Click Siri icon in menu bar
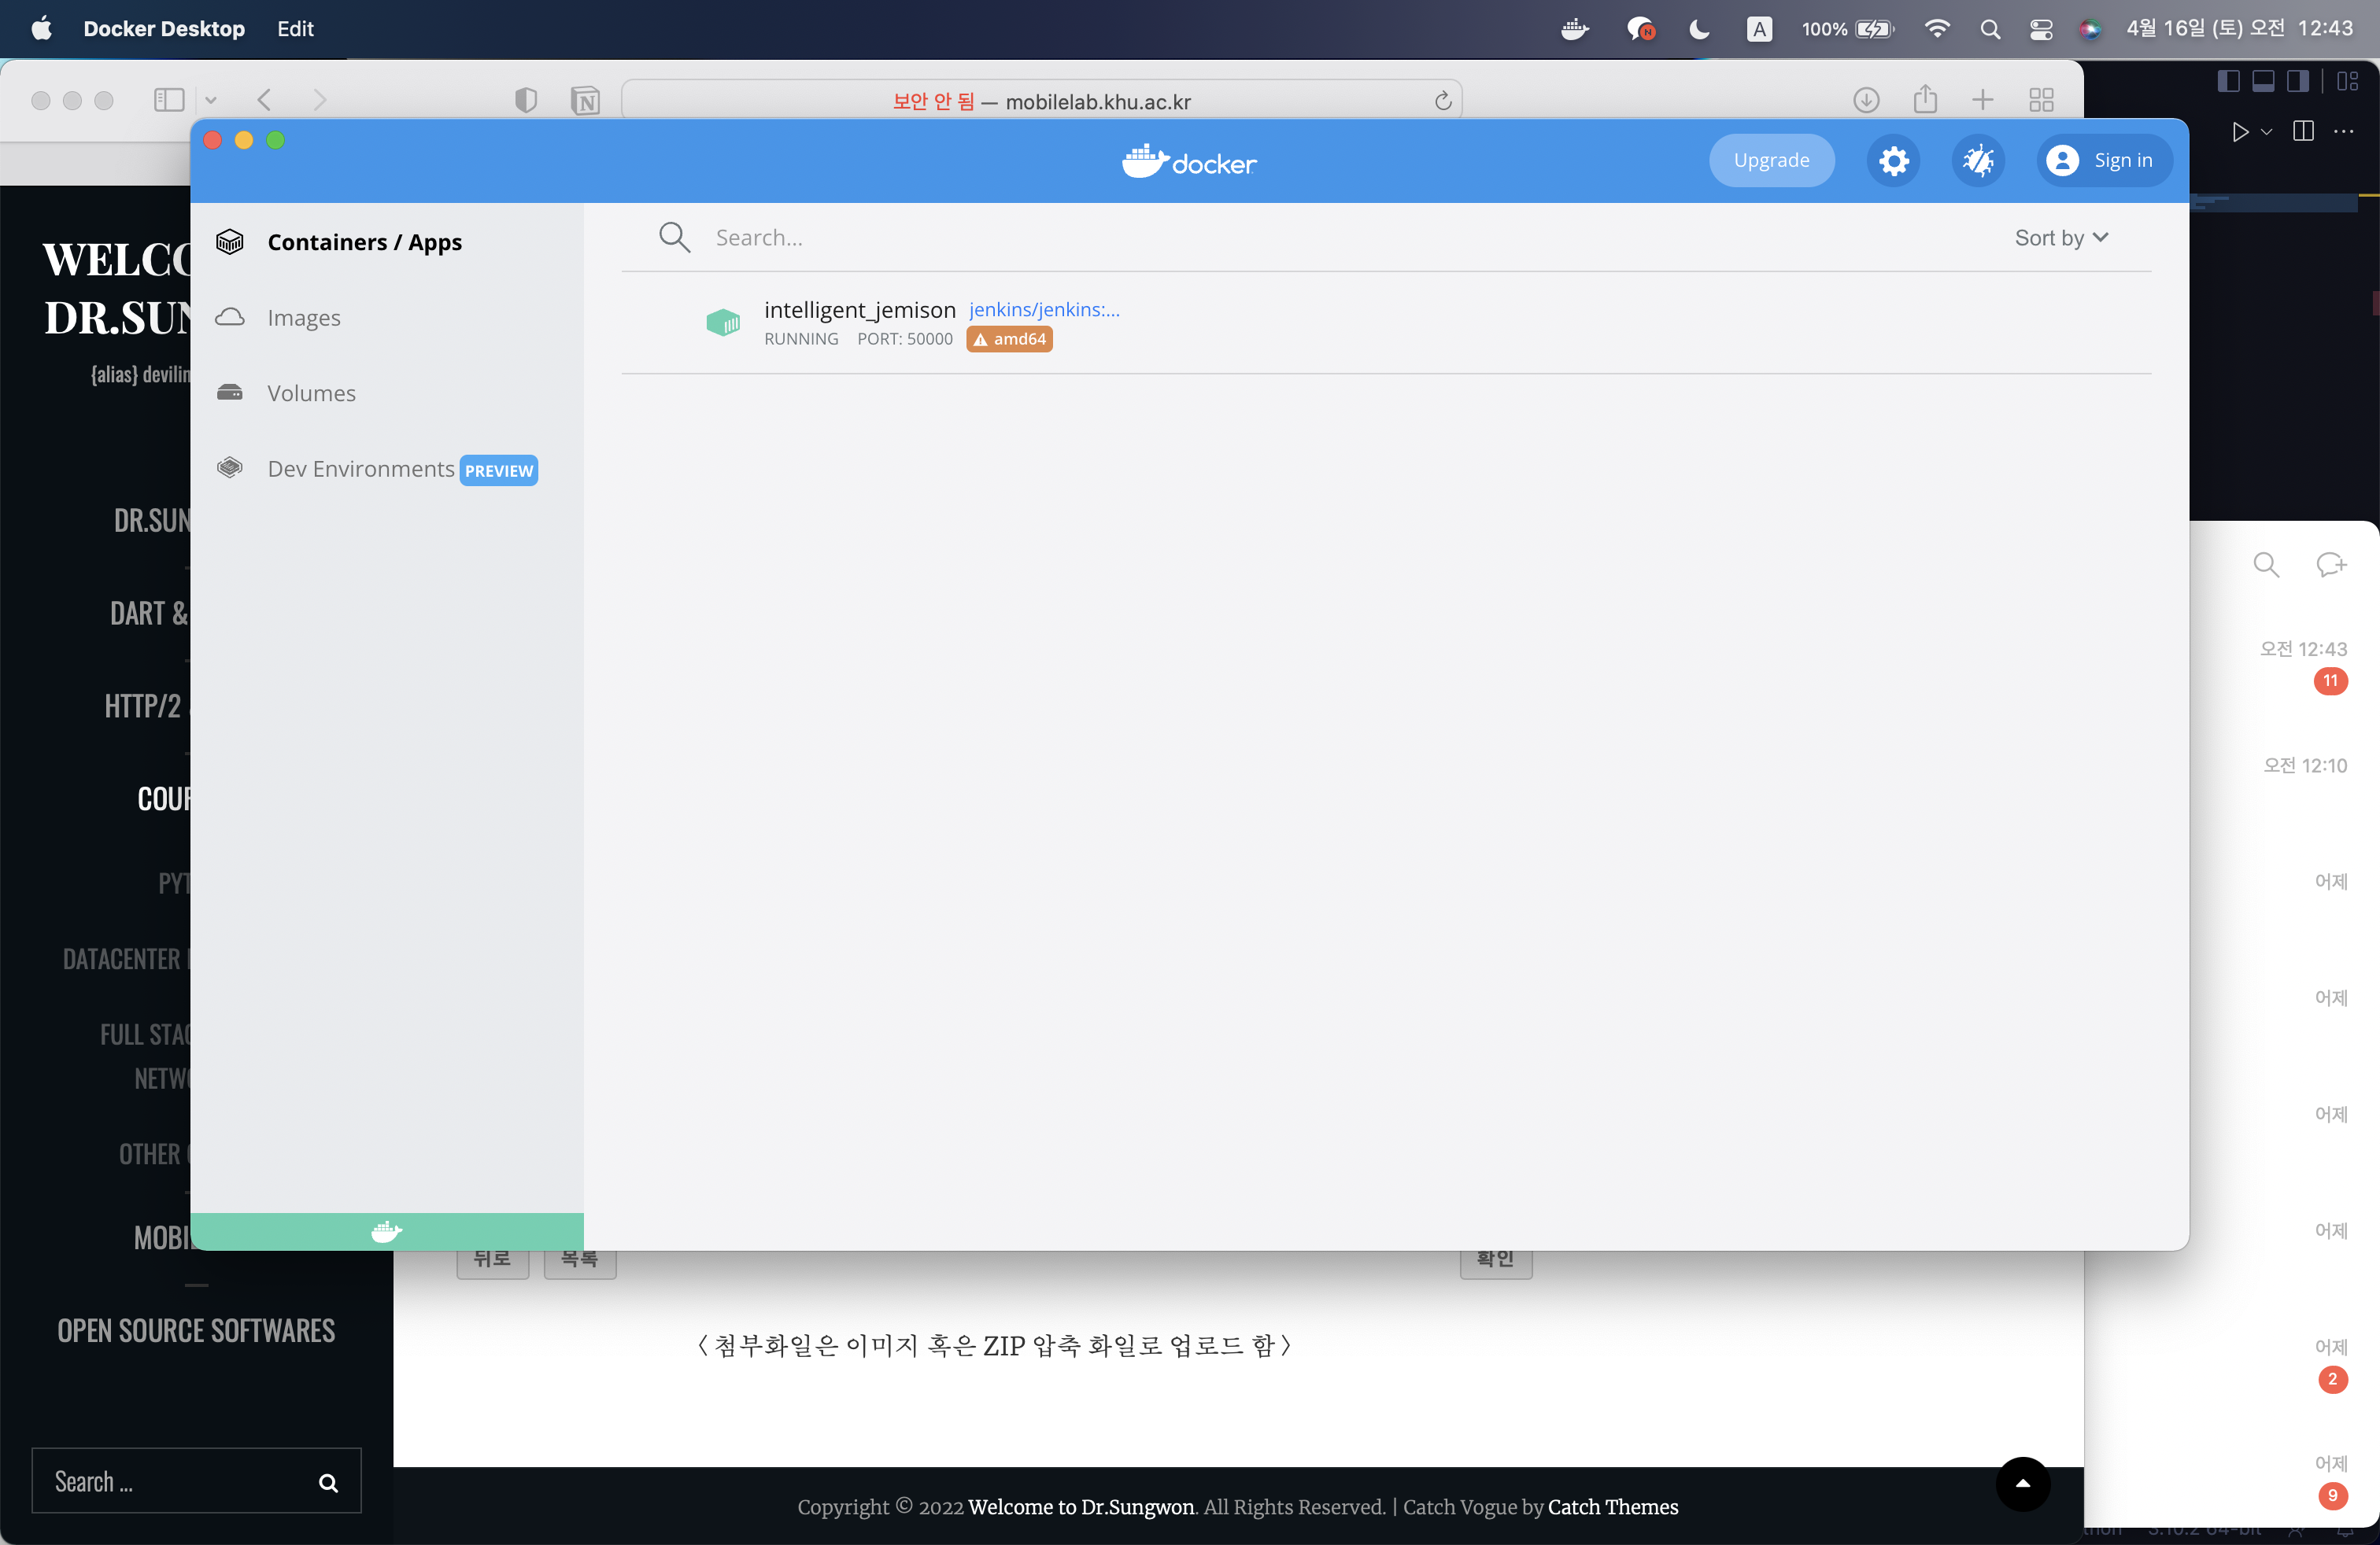This screenshot has width=2380, height=1545. (2090, 29)
